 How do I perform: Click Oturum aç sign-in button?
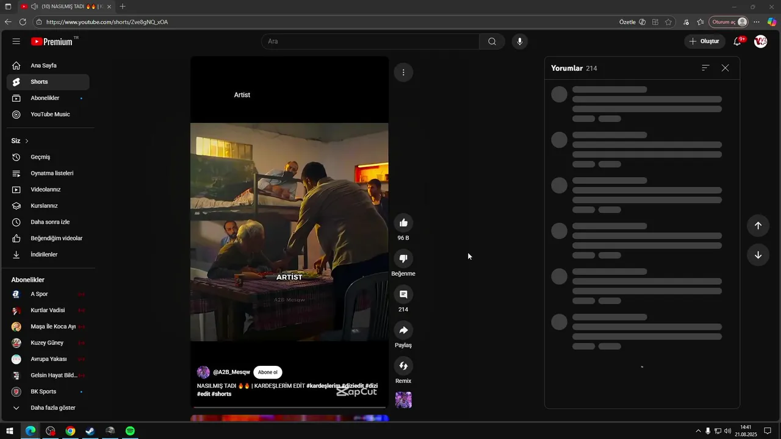(729, 22)
